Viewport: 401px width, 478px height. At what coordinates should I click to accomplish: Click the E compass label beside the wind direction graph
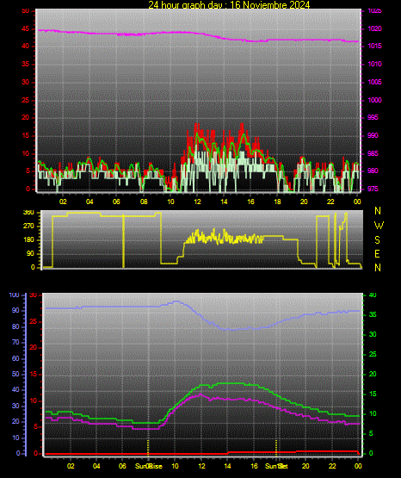(x=377, y=253)
